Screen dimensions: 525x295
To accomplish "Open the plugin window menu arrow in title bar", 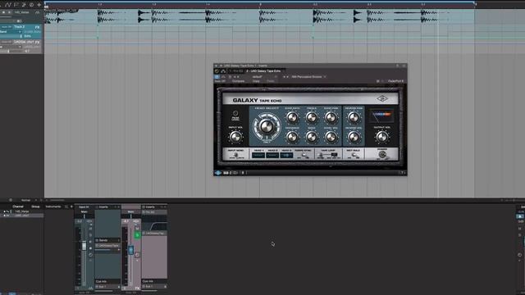I will point(217,66).
